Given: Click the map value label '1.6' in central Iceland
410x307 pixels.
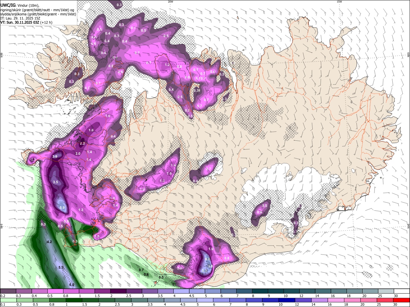Looking at the screenshot, I should tap(169, 173).
